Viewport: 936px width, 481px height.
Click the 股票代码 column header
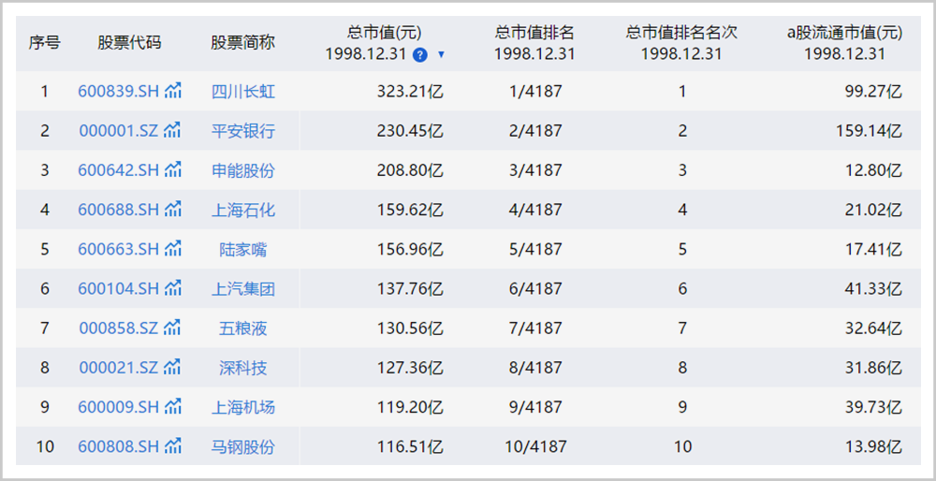coord(129,43)
